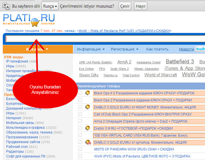Click seller icon next to Black Ops II 2 listing
The width and height of the screenshot is (205, 160).
pyautogui.click(x=87, y=93)
